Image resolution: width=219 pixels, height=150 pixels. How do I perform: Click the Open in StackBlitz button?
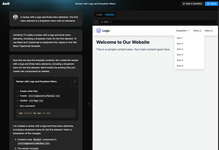192,4
